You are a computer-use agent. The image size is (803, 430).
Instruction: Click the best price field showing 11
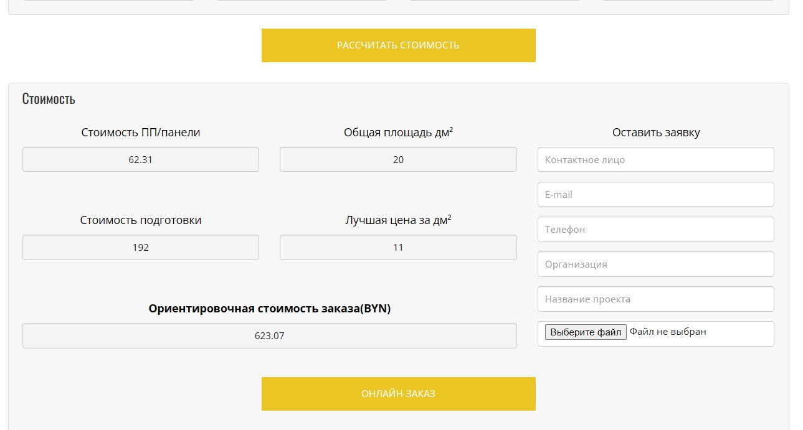tap(398, 248)
